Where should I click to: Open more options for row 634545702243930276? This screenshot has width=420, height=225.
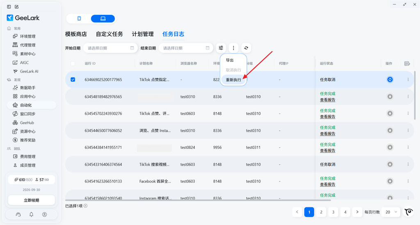click(x=408, y=114)
